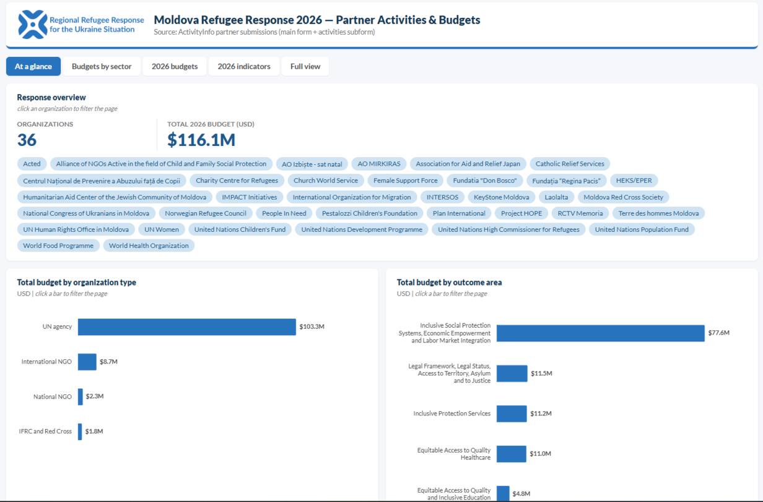
Task: Click the HEKS/EPER organization chip
Action: click(x=634, y=181)
